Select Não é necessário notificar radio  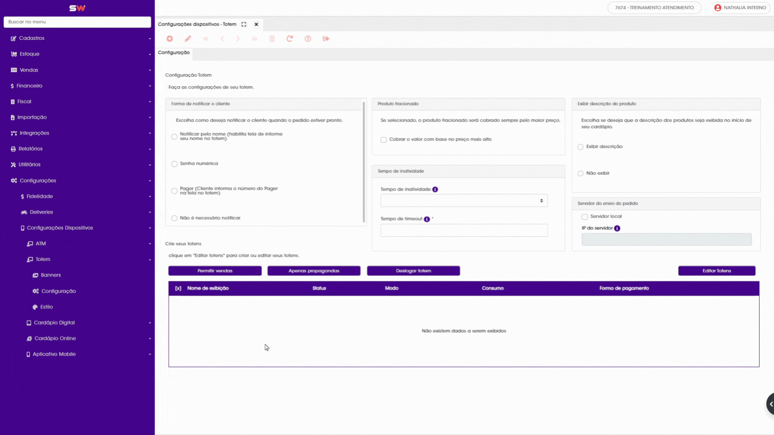[x=174, y=218]
